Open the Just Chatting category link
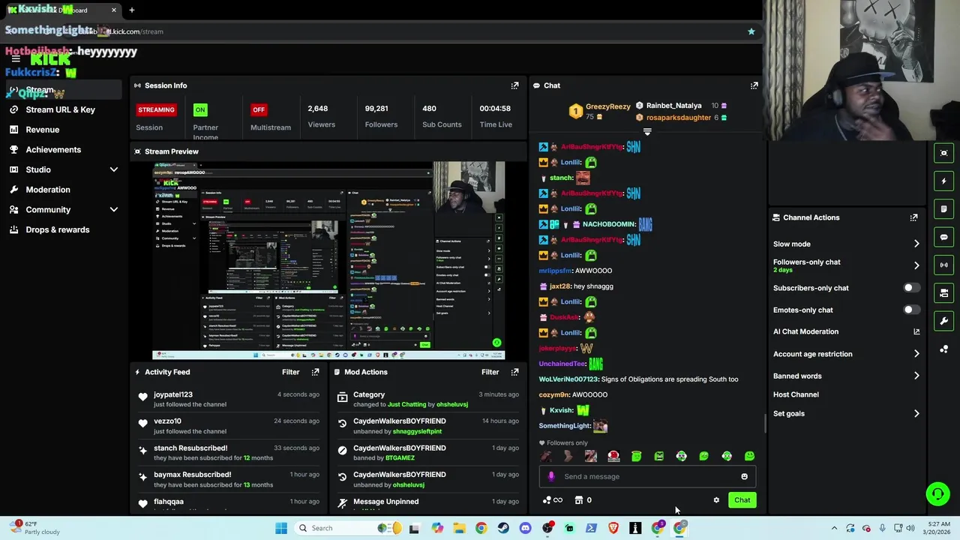Screen dimensions: 960x540 (x=407, y=404)
